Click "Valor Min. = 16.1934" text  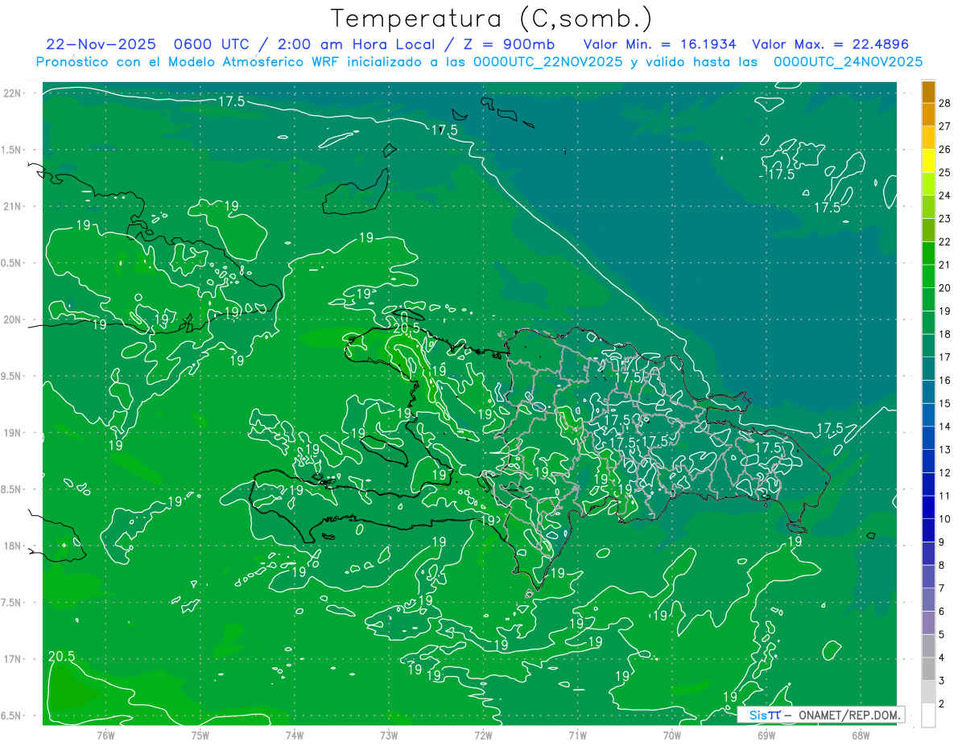click(659, 44)
